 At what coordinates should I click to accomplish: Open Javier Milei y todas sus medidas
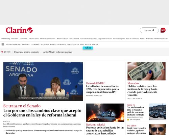58,52
